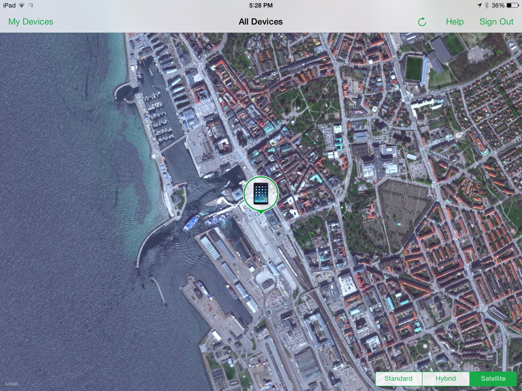This screenshot has height=391, width=522.
Task: Open the Legal link on the map
Action: 11,383
